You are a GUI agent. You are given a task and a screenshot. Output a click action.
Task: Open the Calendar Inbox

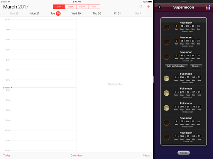click(147, 156)
